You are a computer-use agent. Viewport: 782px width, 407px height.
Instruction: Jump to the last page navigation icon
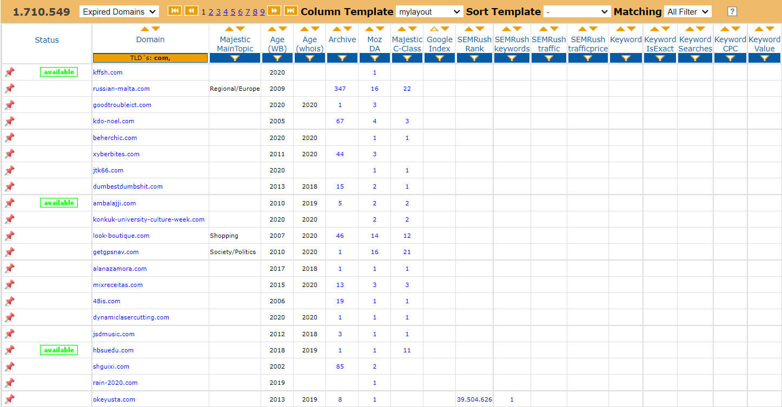(x=291, y=10)
